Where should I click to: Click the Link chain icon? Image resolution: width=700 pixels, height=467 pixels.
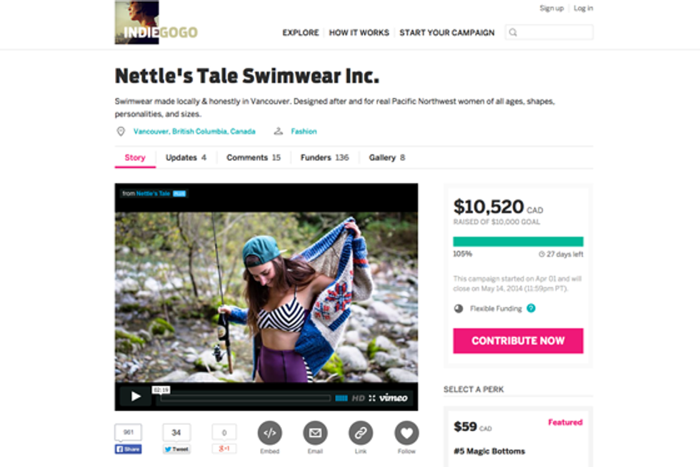[x=361, y=433]
